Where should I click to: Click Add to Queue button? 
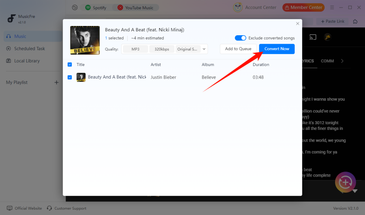tap(238, 49)
